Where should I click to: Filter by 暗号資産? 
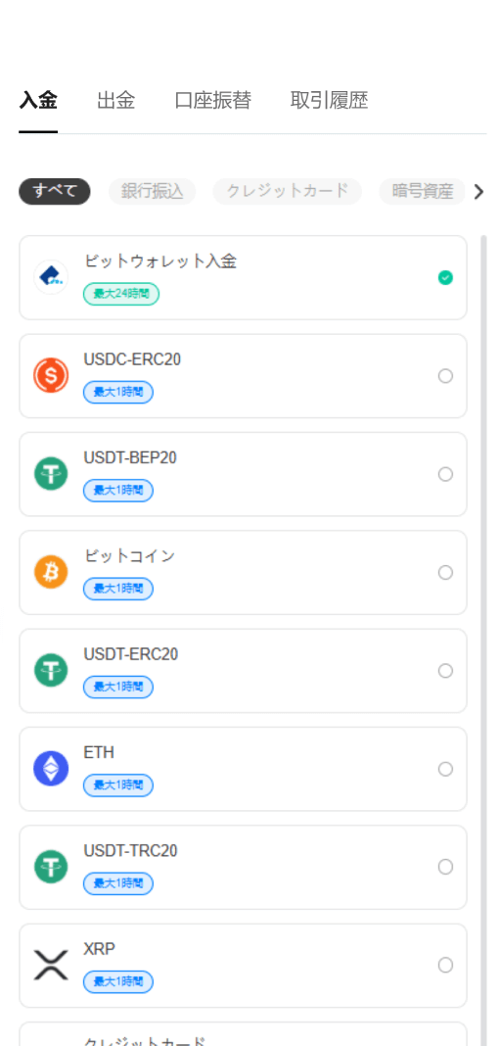tap(423, 191)
